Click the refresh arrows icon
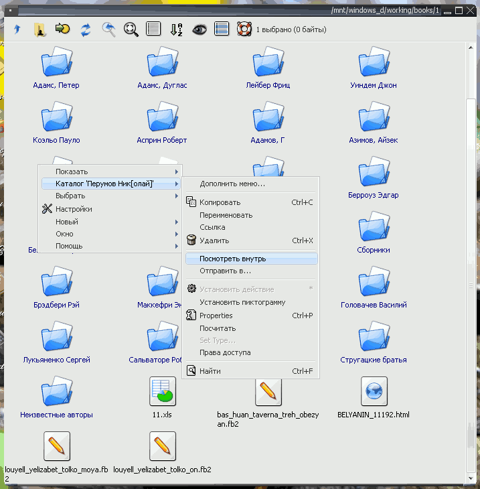 click(x=86, y=30)
